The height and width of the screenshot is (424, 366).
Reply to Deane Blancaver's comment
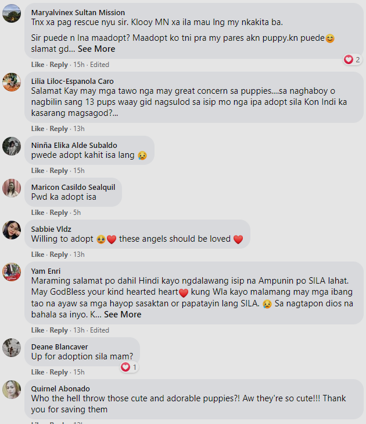click(x=59, y=372)
